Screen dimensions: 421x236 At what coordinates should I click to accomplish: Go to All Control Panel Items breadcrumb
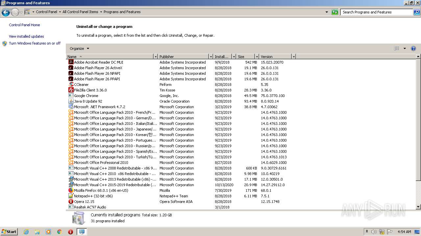tap(80, 12)
